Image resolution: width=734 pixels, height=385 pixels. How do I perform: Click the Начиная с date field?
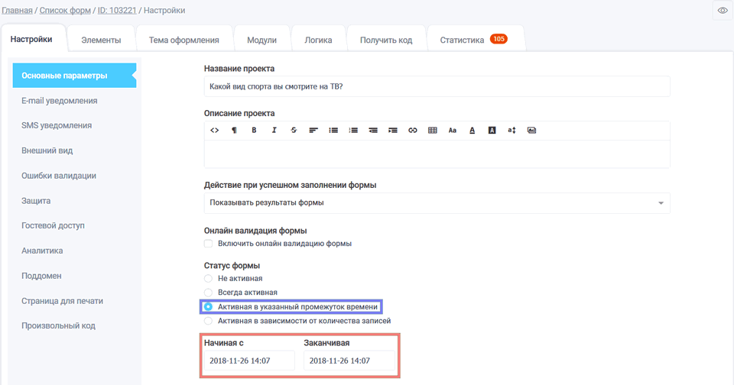[x=249, y=361]
